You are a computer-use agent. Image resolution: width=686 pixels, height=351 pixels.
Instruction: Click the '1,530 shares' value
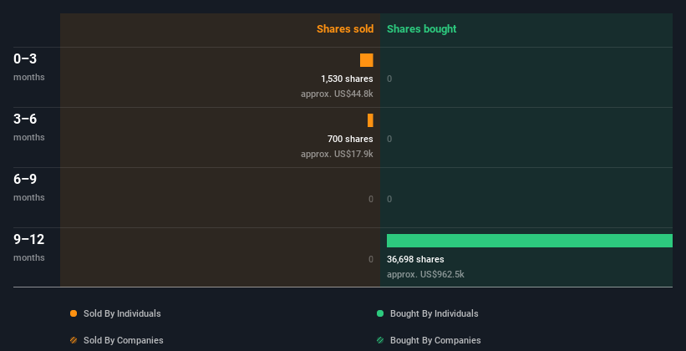click(347, 79)
